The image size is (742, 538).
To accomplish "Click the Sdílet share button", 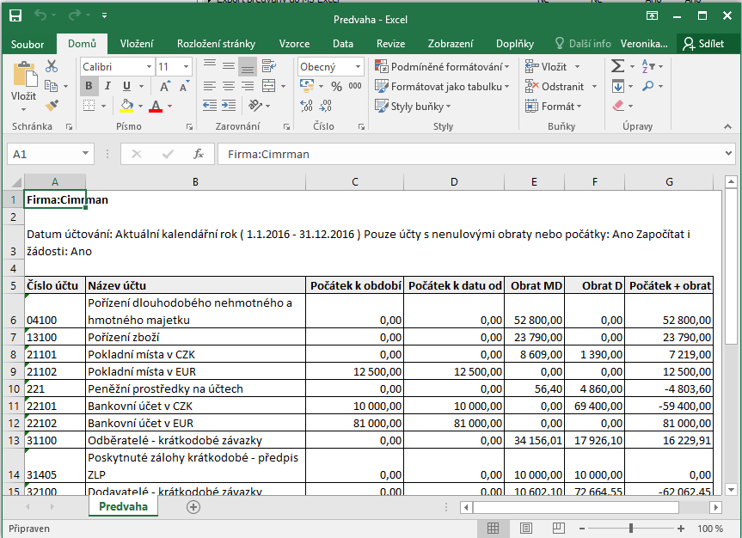I will 703,44.
